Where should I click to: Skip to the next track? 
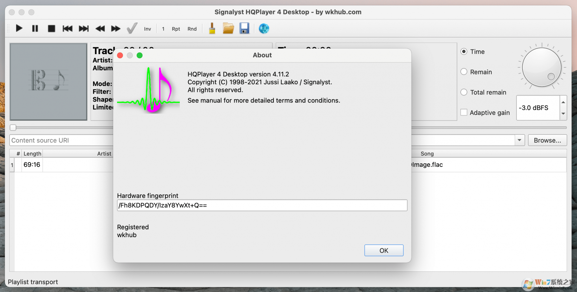[x=84, y=28]
